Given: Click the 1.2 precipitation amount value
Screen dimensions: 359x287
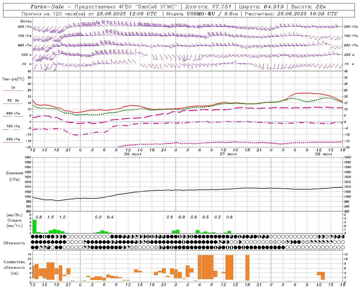Looking at the screenshot, I should click(62, 217).
